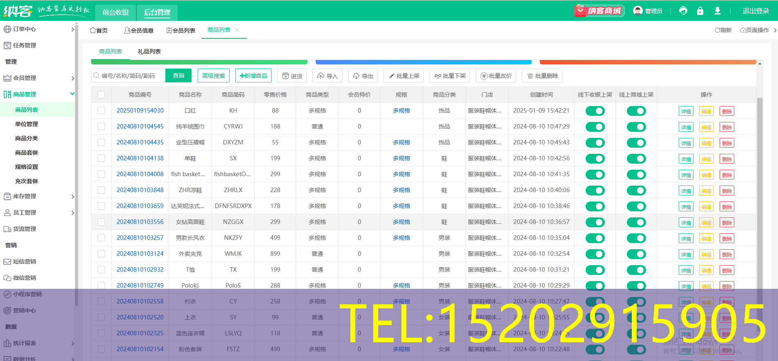Screen dimensions: 778x361
Task: Toggle 线下收银上架 for 单鞋 row
Action: click(x=595, y=159)
